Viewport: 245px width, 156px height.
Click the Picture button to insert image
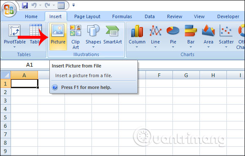tap(58, 37)
